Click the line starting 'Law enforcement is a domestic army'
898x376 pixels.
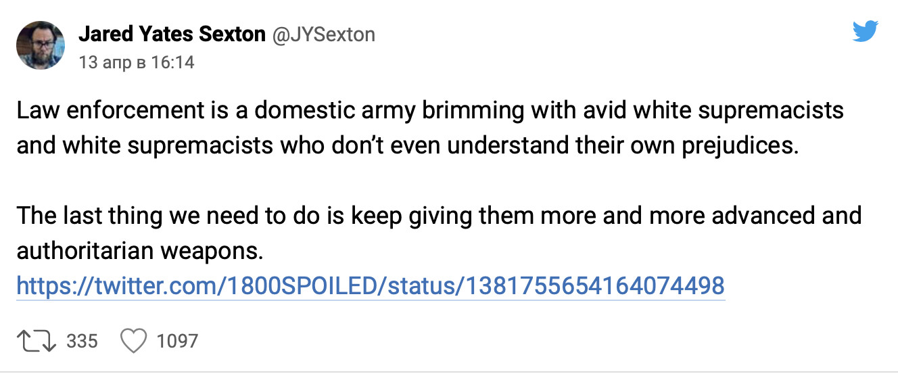click(x=430, y=110)
